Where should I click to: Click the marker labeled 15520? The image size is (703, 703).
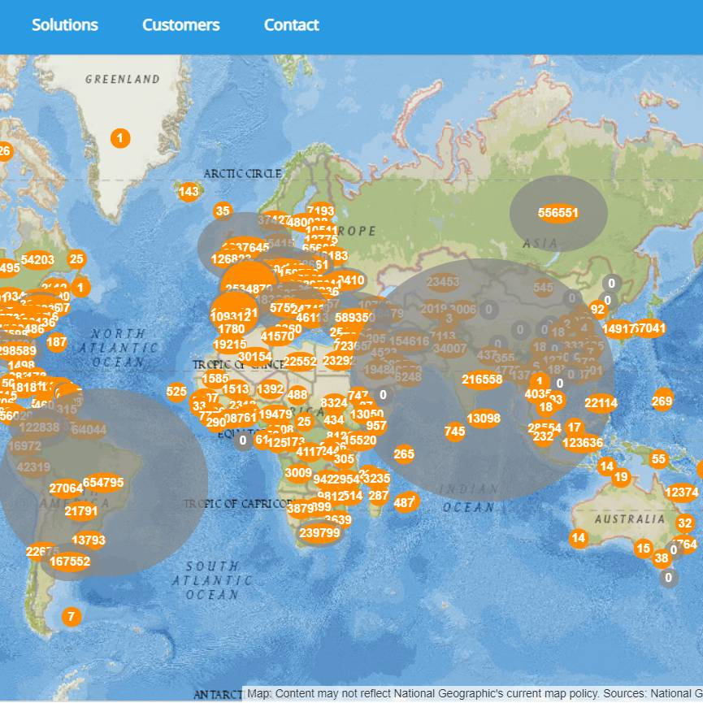click(361, 440)
